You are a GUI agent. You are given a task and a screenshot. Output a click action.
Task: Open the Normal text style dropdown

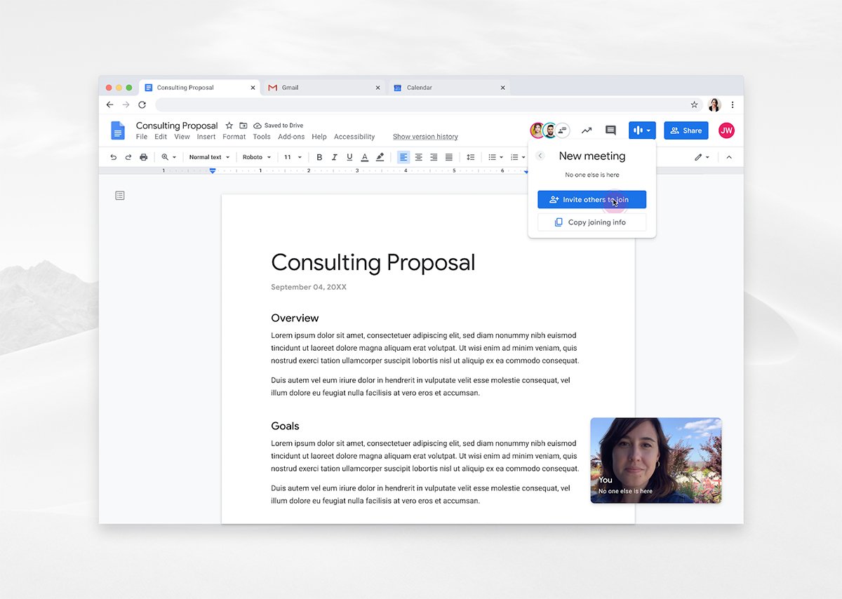pyautogui.click(x=208, y=157)
